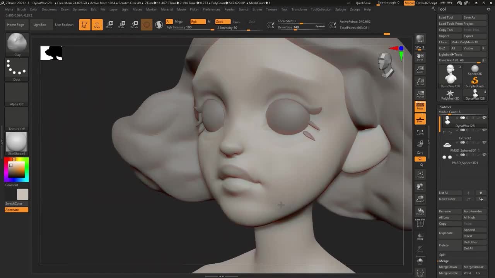Hide PM3D_Sphere3D1_1 subtool via eye icon
This screenshot has height=278, width=495.
484,142
